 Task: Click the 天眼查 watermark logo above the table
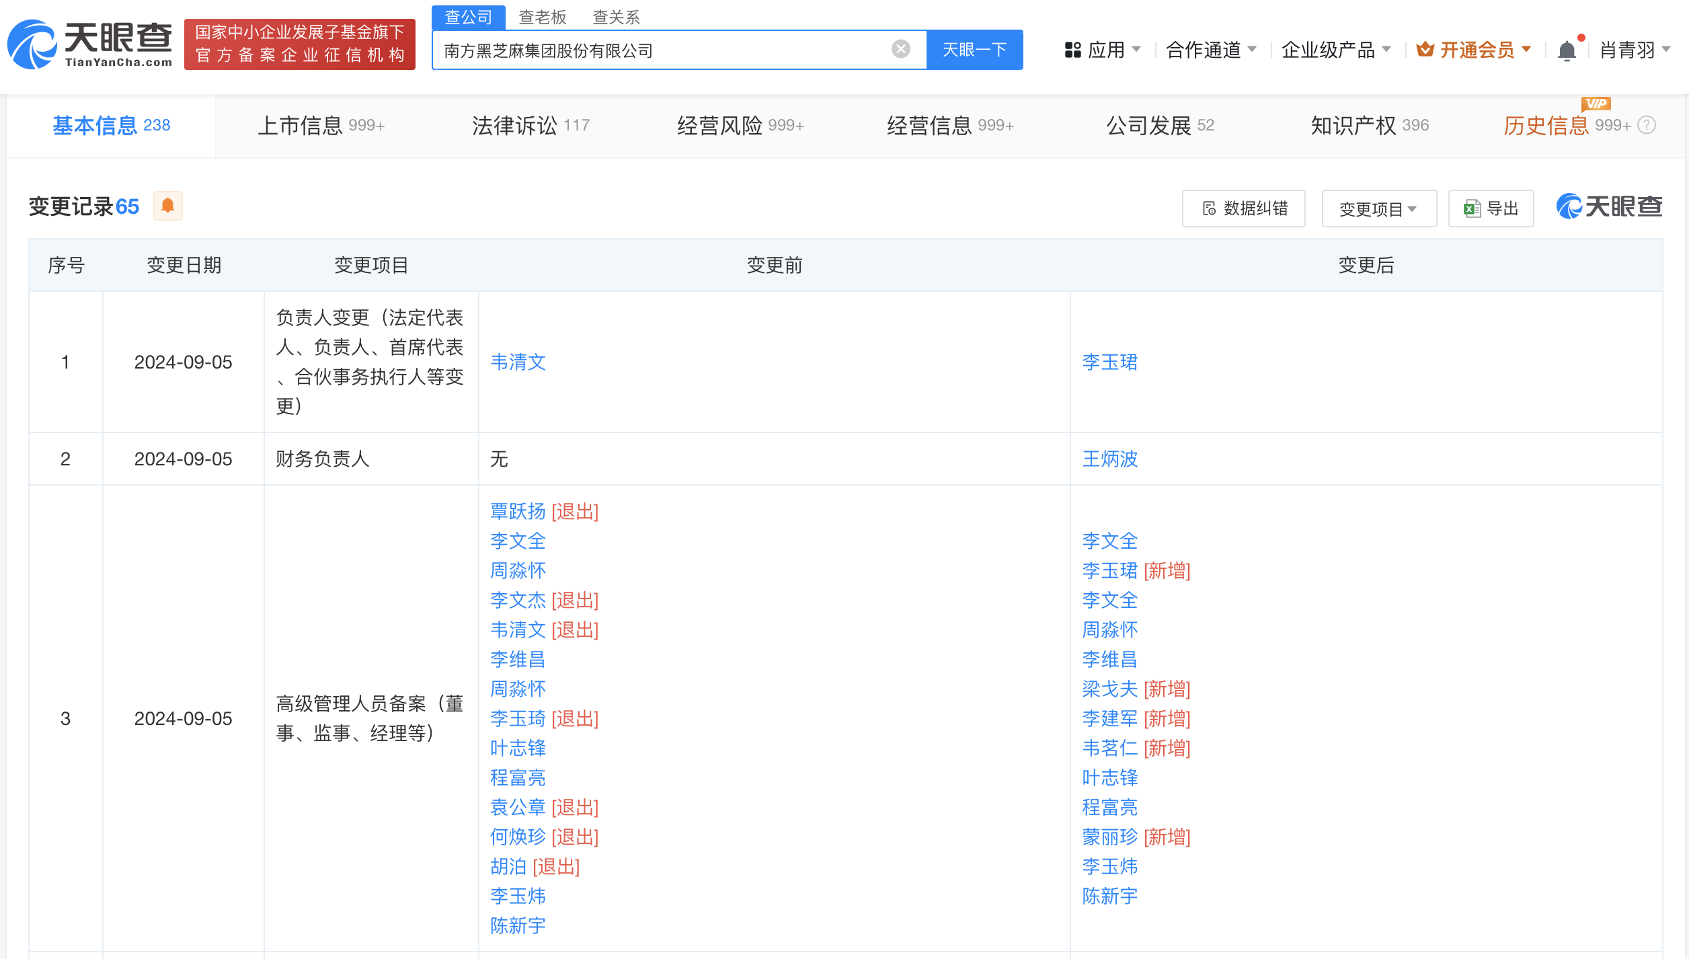pyautogui.click(x=1609, y=206)
